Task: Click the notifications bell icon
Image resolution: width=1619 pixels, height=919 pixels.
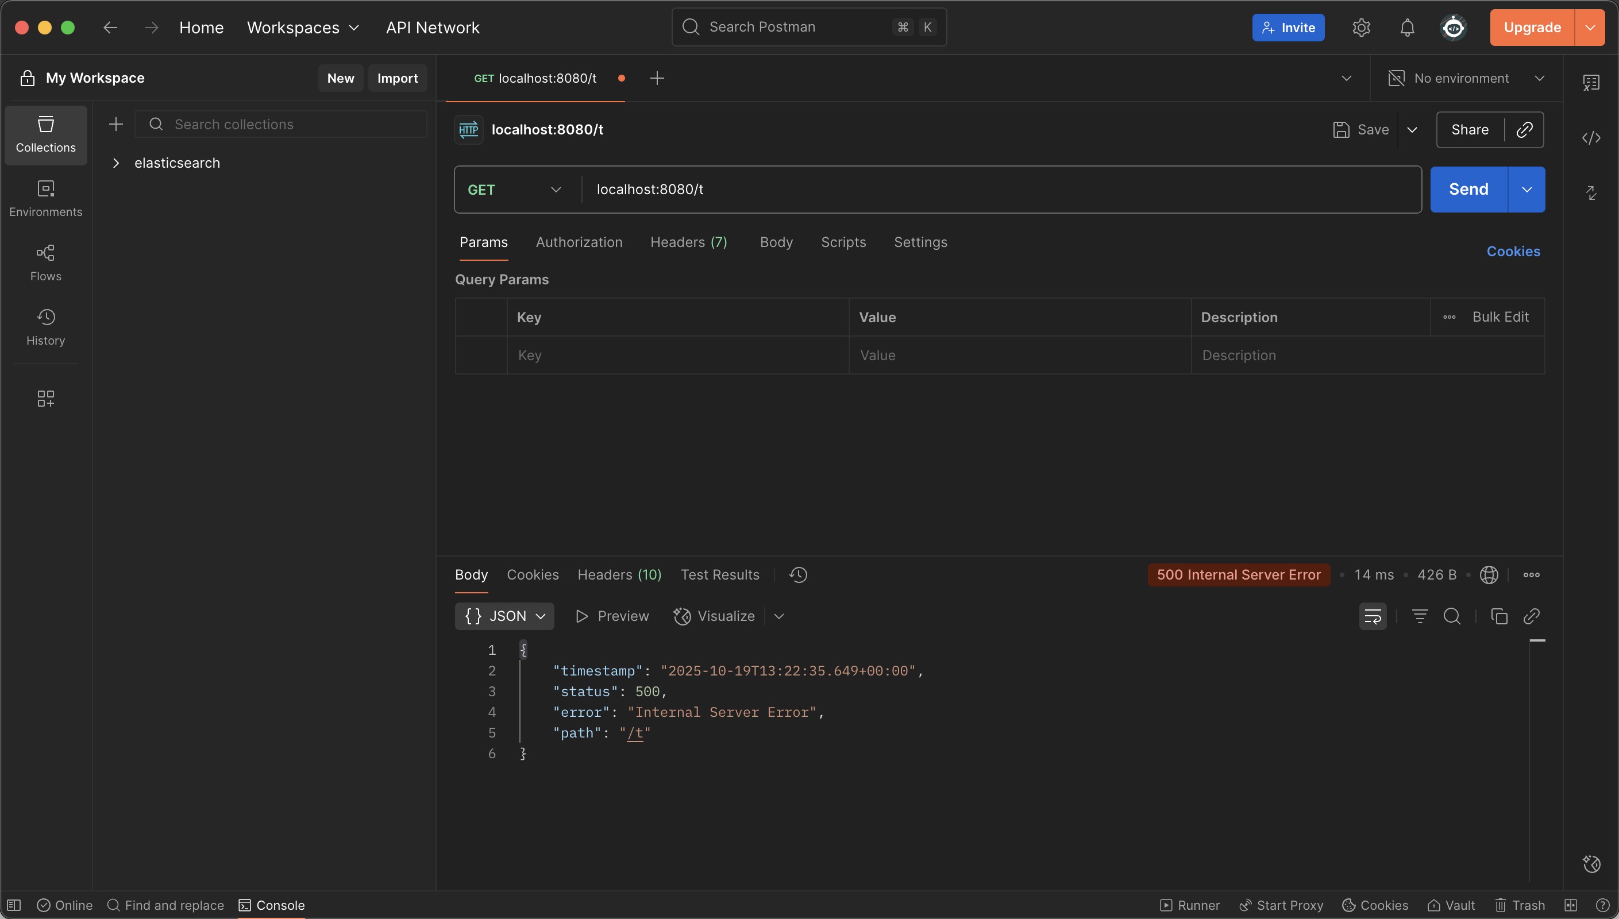Action: (x=1407, y=27)
